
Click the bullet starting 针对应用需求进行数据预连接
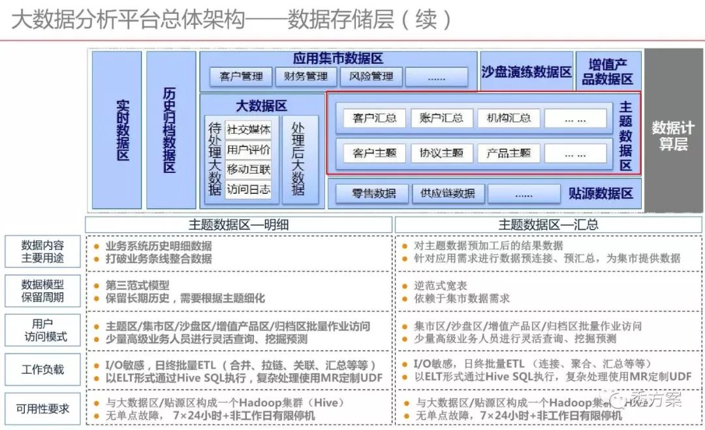point(547,258)
